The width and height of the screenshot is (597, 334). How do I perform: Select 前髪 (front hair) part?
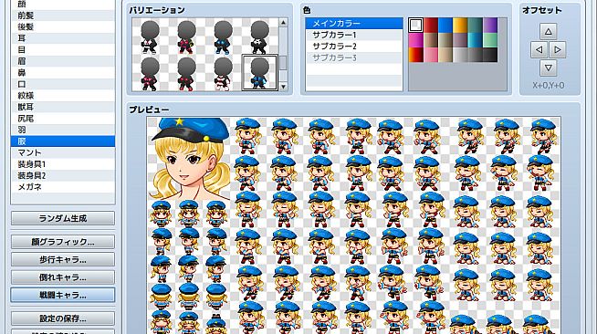[63, 16]
